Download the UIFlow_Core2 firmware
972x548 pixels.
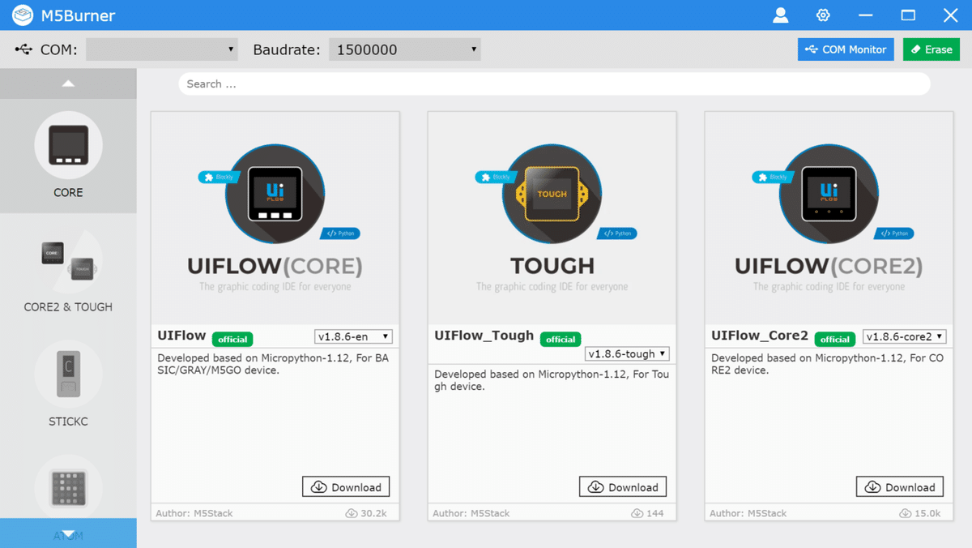click(x=900, y=486)
